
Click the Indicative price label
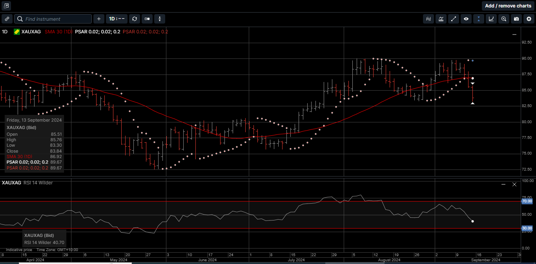click(19, 250)
